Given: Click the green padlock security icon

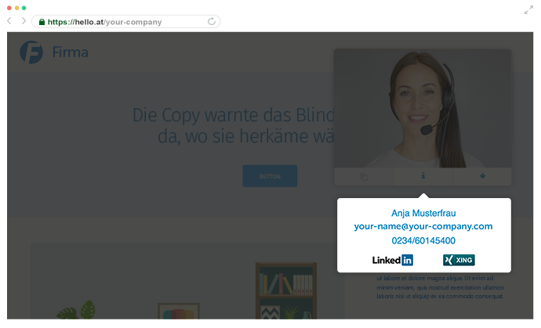Looking at the screenshot, I should point(42,22).
